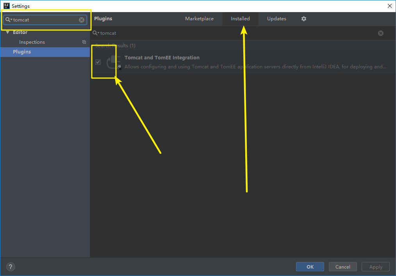396x276 pixels.
Task: Clear the plugins search query
Action: point(381,33)
